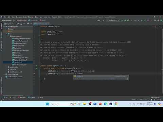
Task: Open the JavaPrograms.iml file
Action: 15,72
